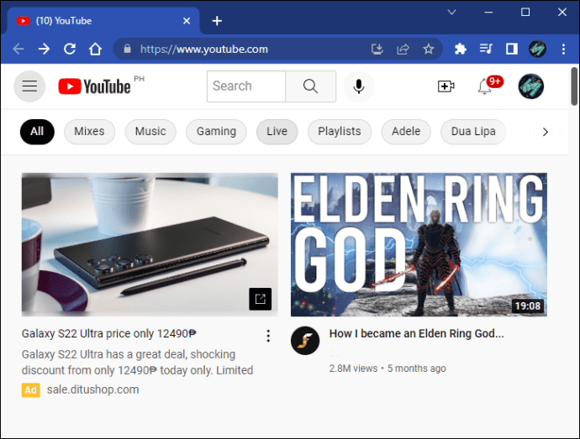Select the Gaming filter chip
Viewport: 580px width, 439px height.
pos(216,132)
